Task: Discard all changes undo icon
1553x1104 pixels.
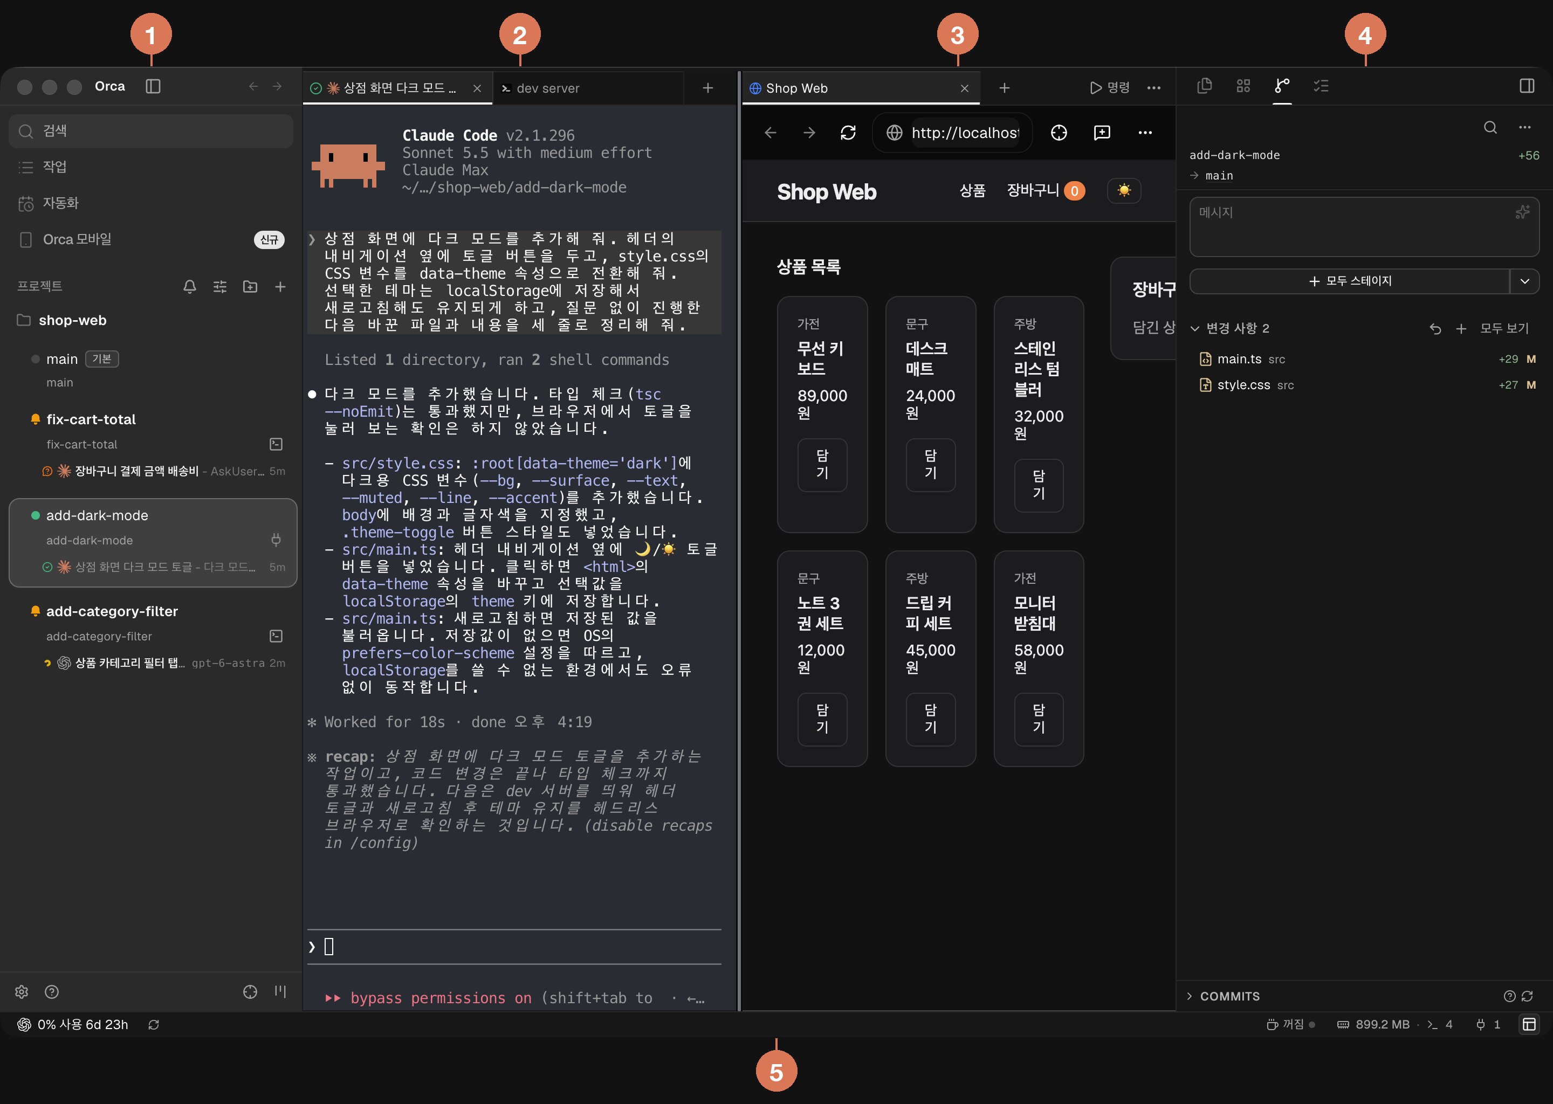Action: (1435, 328)
